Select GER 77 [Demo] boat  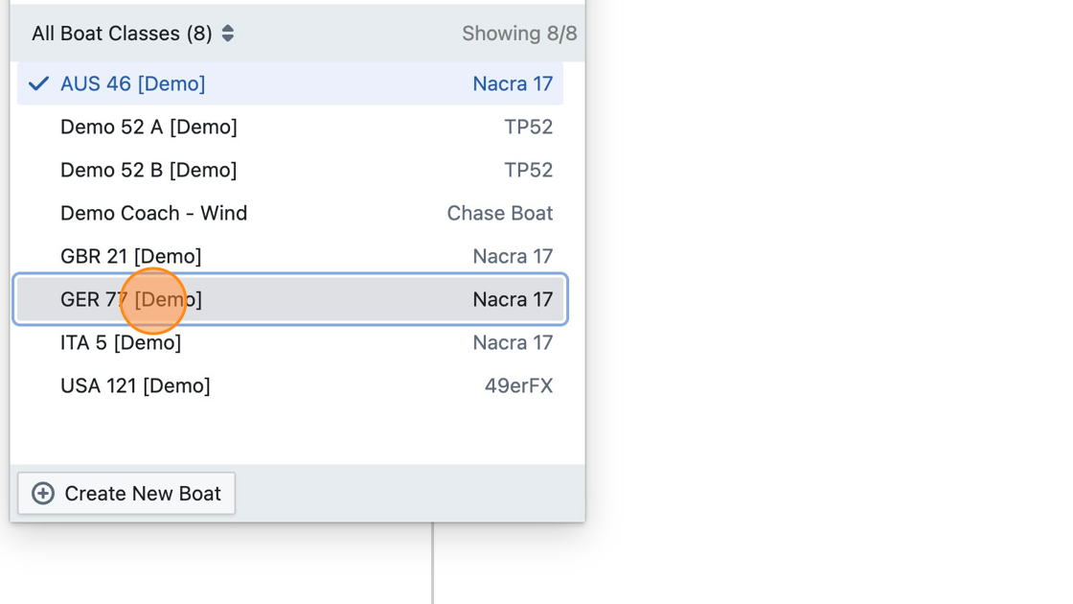point(290,299)
